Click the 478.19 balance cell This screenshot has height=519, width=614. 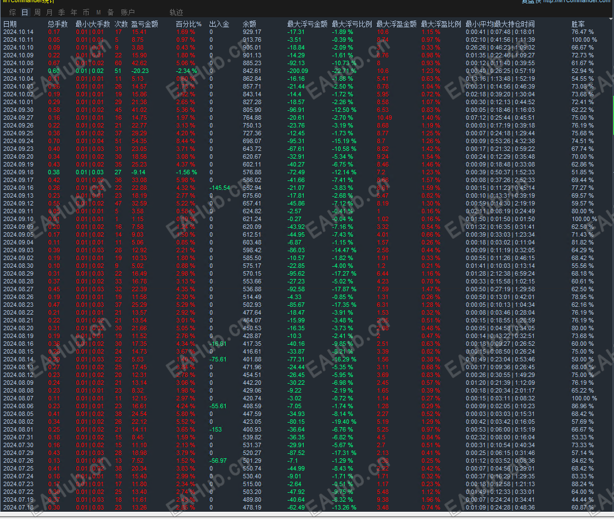coord(252,508)
